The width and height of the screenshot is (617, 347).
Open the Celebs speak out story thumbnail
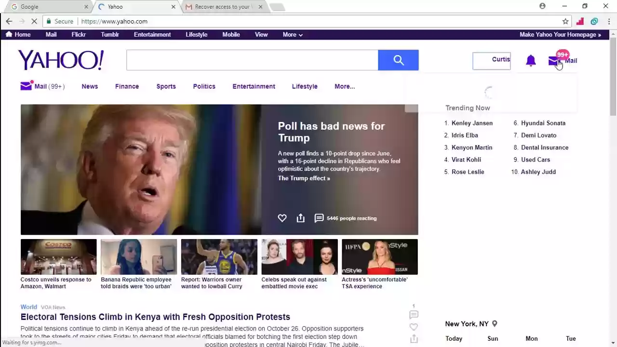click(x=299, y=257)
